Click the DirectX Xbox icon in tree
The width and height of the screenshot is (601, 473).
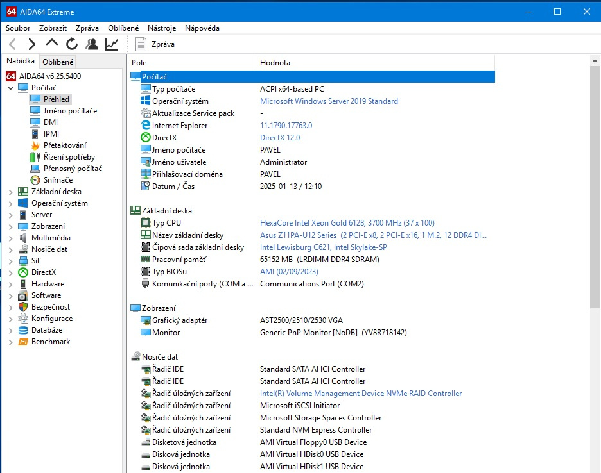(23, 272)
